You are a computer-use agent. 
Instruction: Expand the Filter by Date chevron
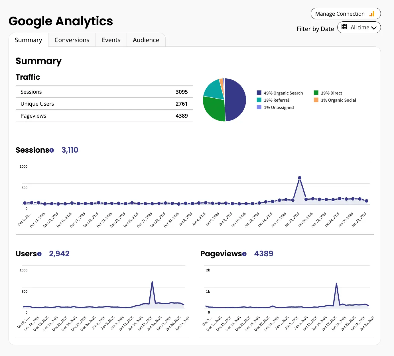[x=374, y=27]
